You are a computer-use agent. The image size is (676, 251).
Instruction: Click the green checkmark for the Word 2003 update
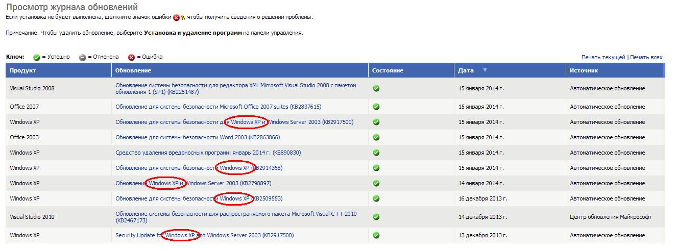coord(376,137)
